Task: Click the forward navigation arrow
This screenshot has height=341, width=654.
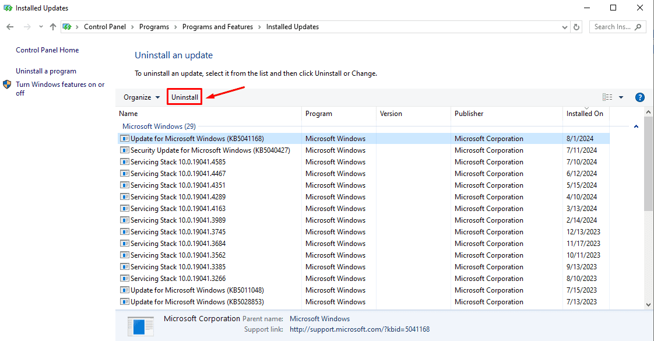Action: click(27, 27)
